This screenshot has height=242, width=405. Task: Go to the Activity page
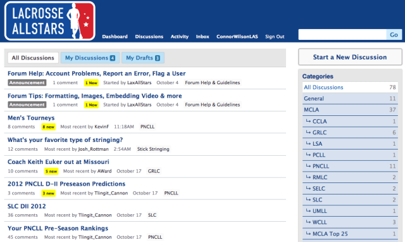tap(180, 37)
